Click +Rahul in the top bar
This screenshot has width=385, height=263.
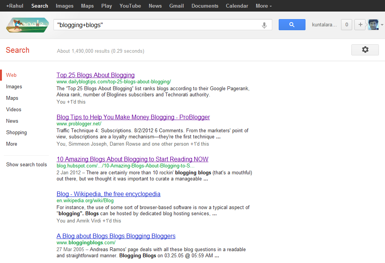tap(15, 6)
